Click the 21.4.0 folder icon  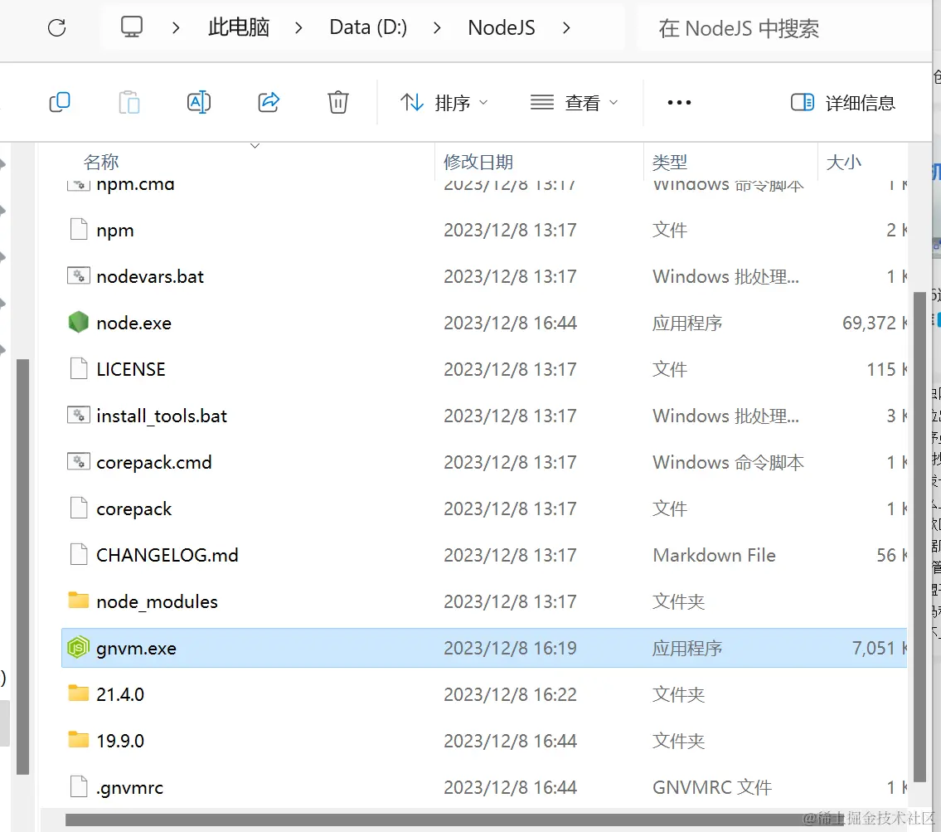point(79,693)
